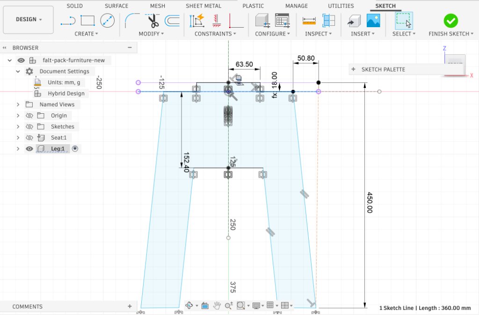Open the Change Parameters table icon
The width and height of the screenshot is (479, 315).
click(x=282, y=21)
